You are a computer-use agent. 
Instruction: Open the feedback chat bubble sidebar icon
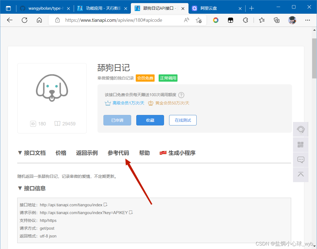tap(301, 160)
